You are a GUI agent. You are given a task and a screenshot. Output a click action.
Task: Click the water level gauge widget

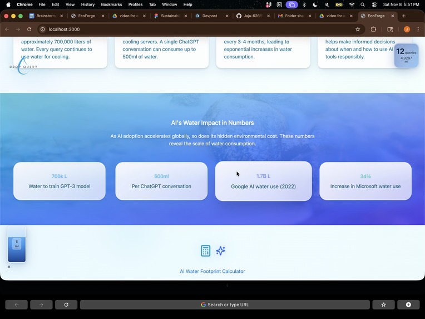pyautogui.click(x=17, y=244)
